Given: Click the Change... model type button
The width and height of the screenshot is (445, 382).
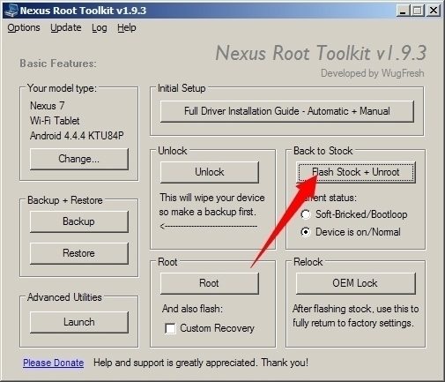Looking at the screenshot, I should click(x=79, y=159).
